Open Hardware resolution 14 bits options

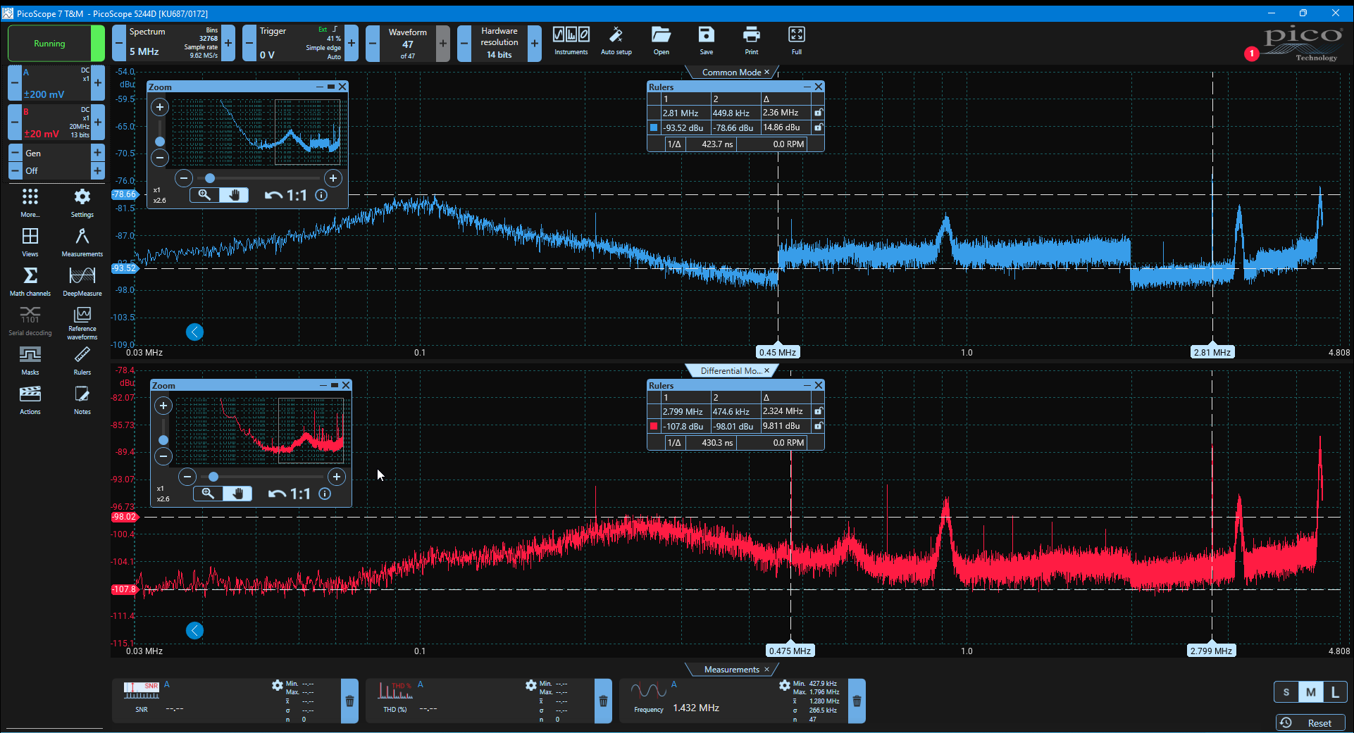coord(499,44)
